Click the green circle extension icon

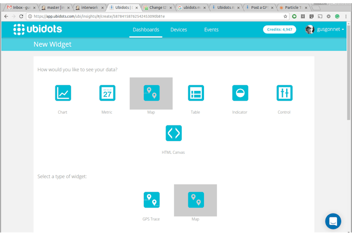(x=294, y=17)
